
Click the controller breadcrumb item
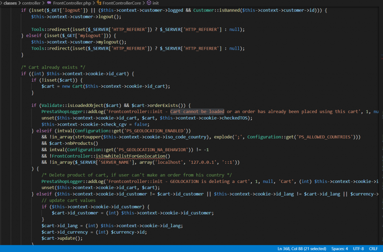pyautogui.click(x=32, y=3)
